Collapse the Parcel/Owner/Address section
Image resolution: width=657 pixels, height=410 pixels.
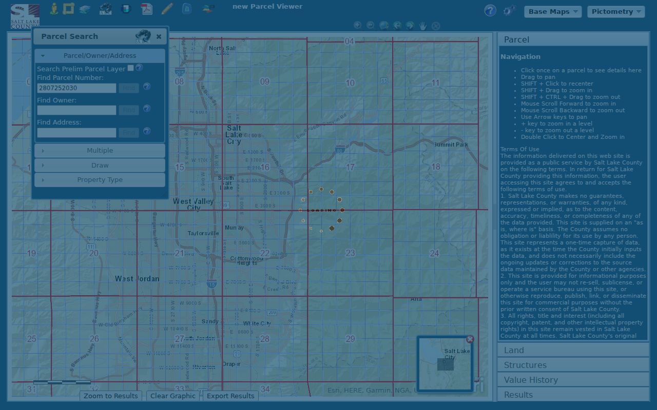(100, 55)
